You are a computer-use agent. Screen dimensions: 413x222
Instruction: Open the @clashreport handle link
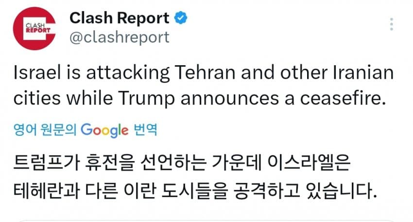pyautogui.click(x=120, y=37)
